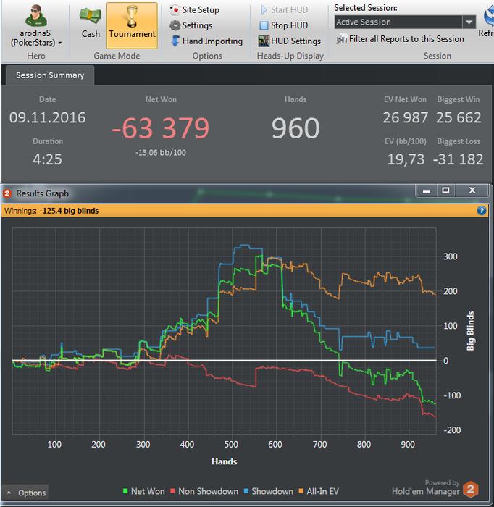Click the arodnaS (PokerStars) dropdown arrow
494x507 pixels.
(60, 43)
